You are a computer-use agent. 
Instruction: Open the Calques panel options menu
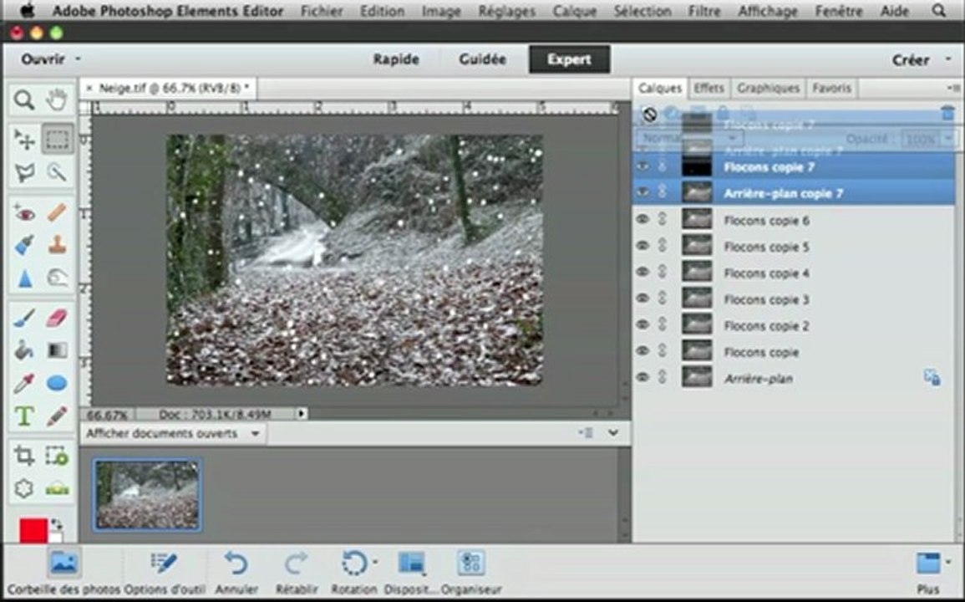[x=952, y=89]
